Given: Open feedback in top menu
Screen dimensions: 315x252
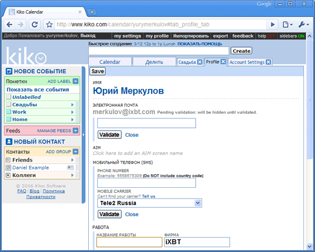Looking at the screenshot, I should (x=243, y=36).
